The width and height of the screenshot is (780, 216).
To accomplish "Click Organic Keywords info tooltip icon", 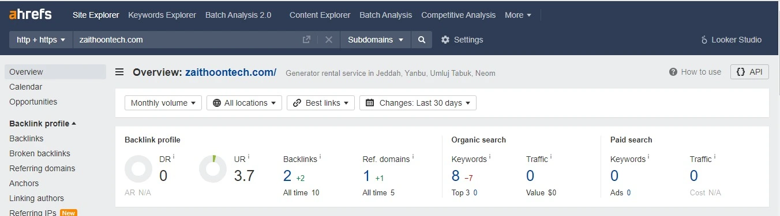I will tap(490, 156).
